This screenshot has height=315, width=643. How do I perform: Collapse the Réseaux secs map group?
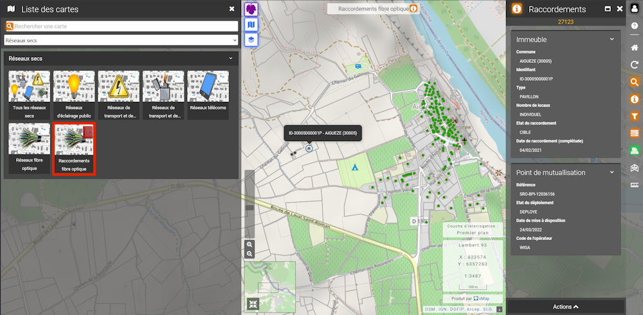[x=230, y=58]
